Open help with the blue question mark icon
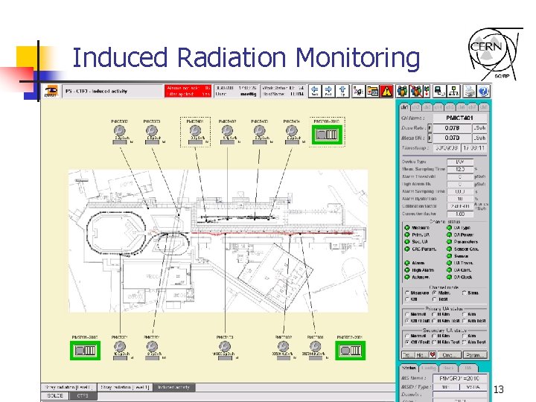 483,92
